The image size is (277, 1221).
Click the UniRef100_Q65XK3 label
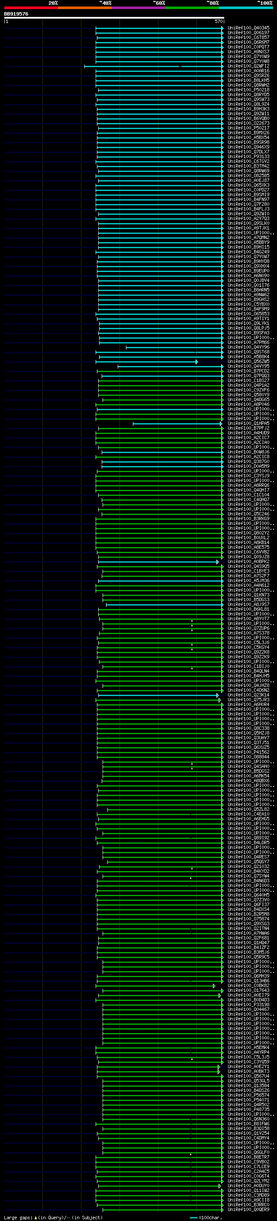tap(248, 185)
